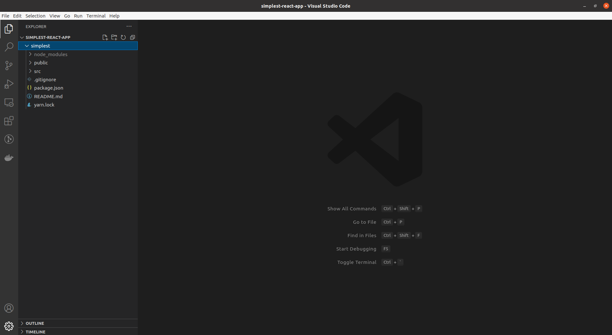The width and height of the screenshot is (612, 335).
Task: Expand the OUTLINE panel
Action: [x=22, y=323]
